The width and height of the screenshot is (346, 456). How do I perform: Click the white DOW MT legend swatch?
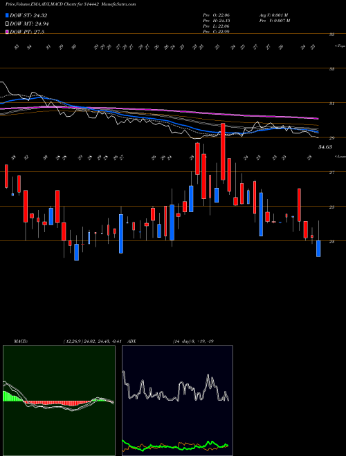coord(7,24)
